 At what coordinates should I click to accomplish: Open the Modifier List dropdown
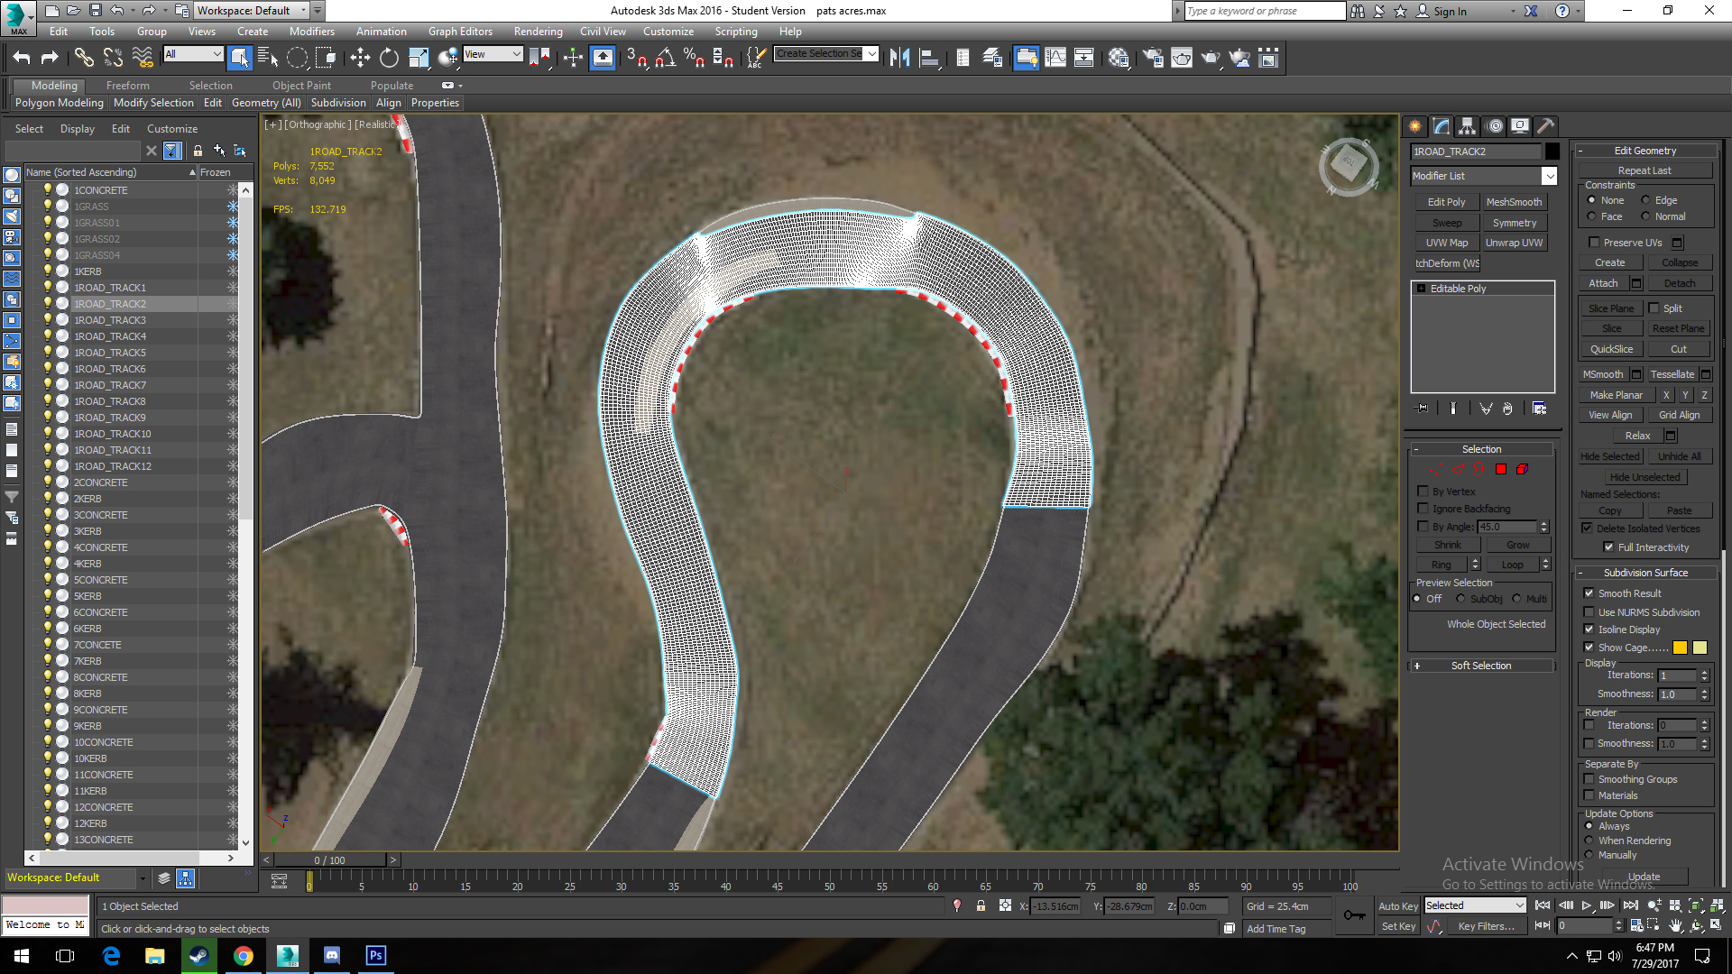point(1549,176)
